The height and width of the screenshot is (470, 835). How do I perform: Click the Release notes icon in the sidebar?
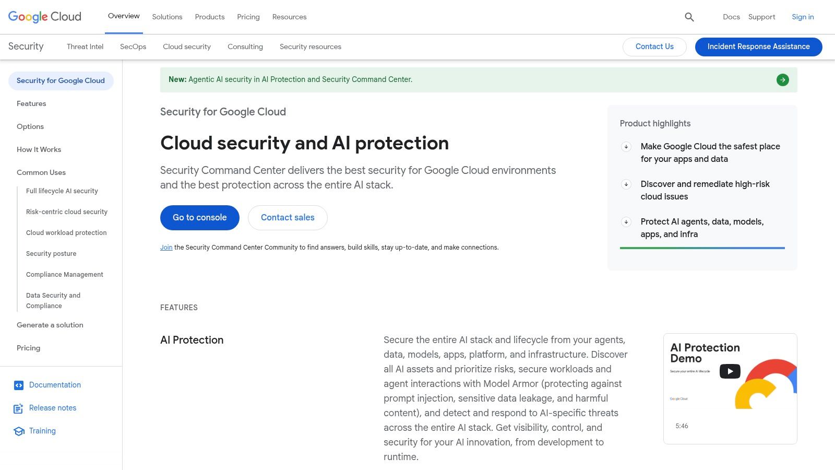pos(19,408)
